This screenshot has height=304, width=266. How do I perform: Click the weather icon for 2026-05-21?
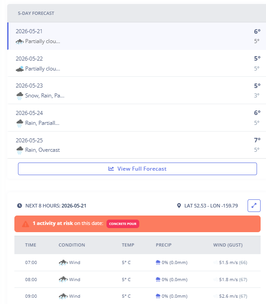[20, 41]
